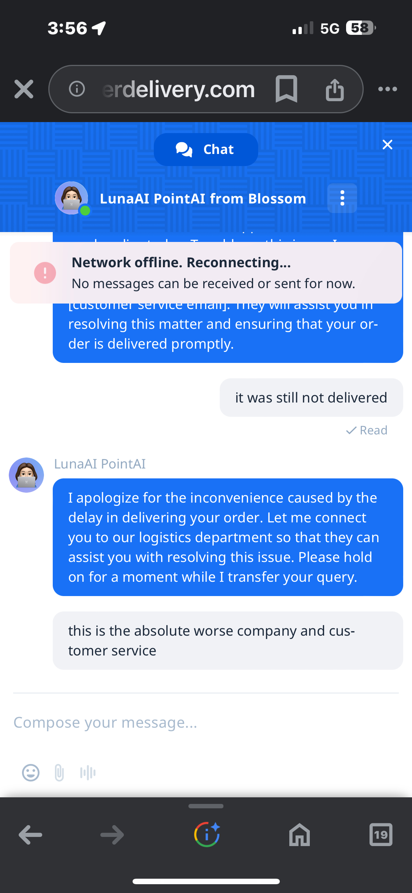Close the chat widget with the X

pyautogui.click(x=387, y=145)
